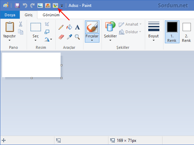This screenshot has height=145, width=194.
Task: Activate the Fırçalar brush tool
Action: (92, 27)
